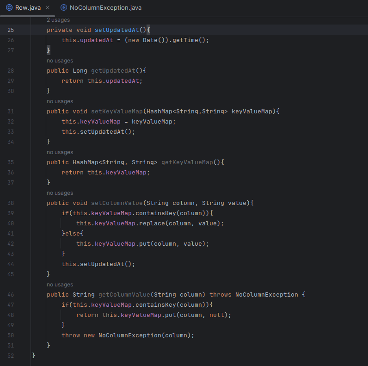Click 'NoColumnException' in throws clause line 46

[x=267, y=295]
